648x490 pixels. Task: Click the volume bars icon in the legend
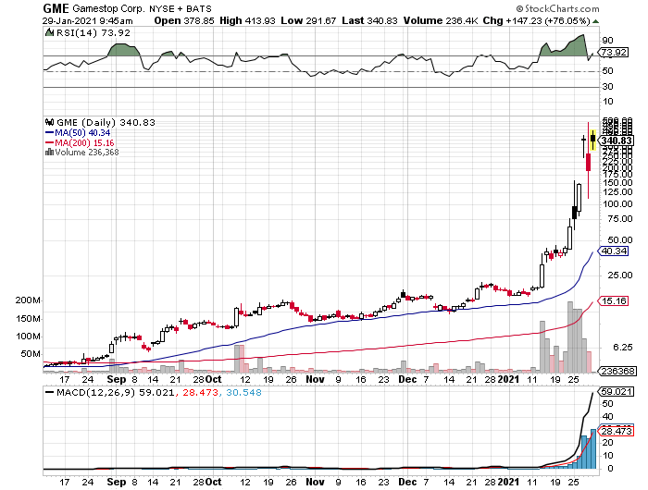(x=49, y=152)
